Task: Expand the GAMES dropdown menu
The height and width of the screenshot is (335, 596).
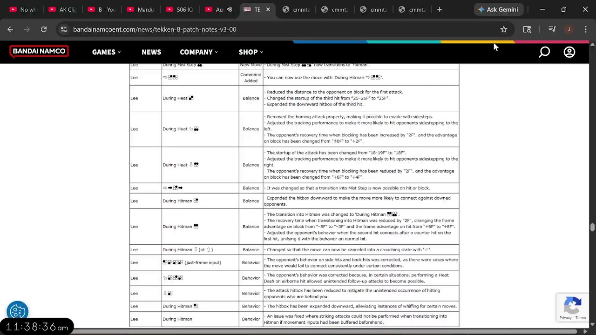Action: point(106,52)
